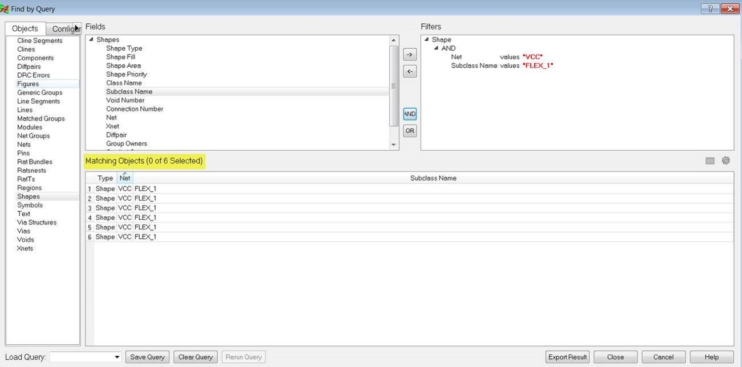742x367 pixels.
Task: Select Figures object type
Action: click(x=28, y=84)
